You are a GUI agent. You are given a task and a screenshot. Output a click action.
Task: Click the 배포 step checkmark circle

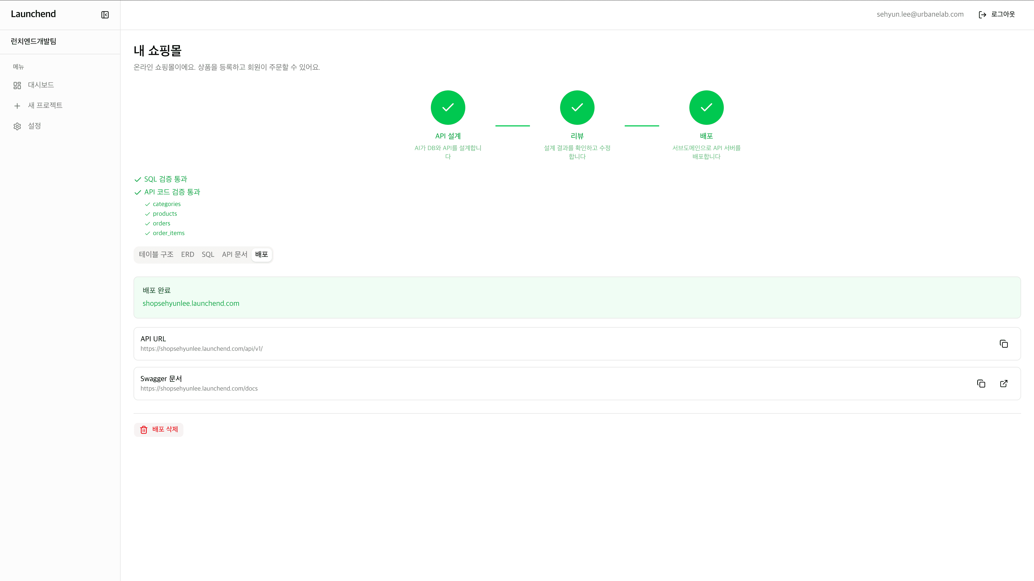tap(707, 108)
